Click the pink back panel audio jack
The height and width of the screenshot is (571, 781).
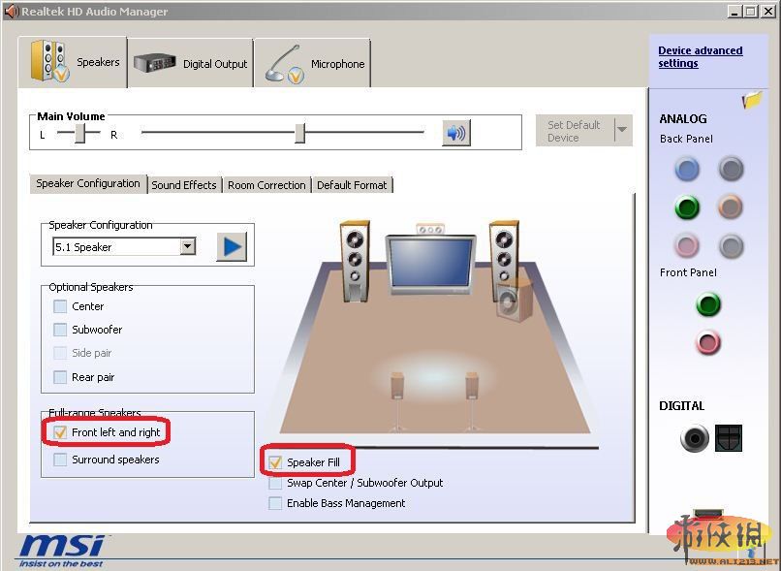click(687, 246)
